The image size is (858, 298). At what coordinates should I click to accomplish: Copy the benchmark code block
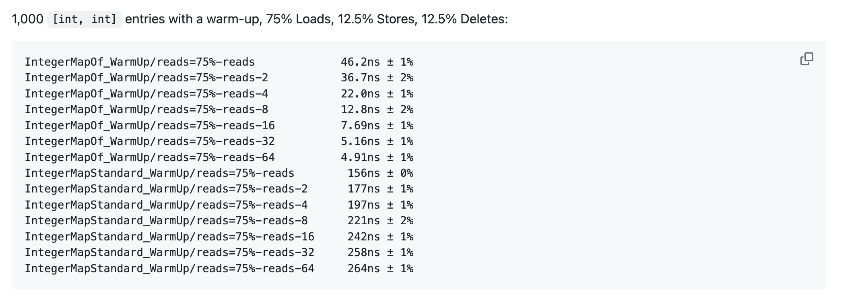click(806, 59)
